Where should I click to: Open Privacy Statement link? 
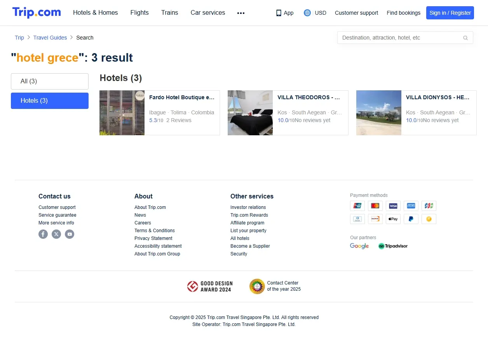tap(153, 238)
